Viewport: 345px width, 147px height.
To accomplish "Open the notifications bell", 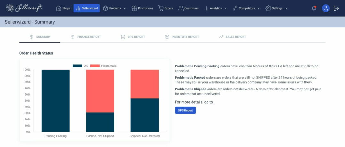I will point(314,8).
